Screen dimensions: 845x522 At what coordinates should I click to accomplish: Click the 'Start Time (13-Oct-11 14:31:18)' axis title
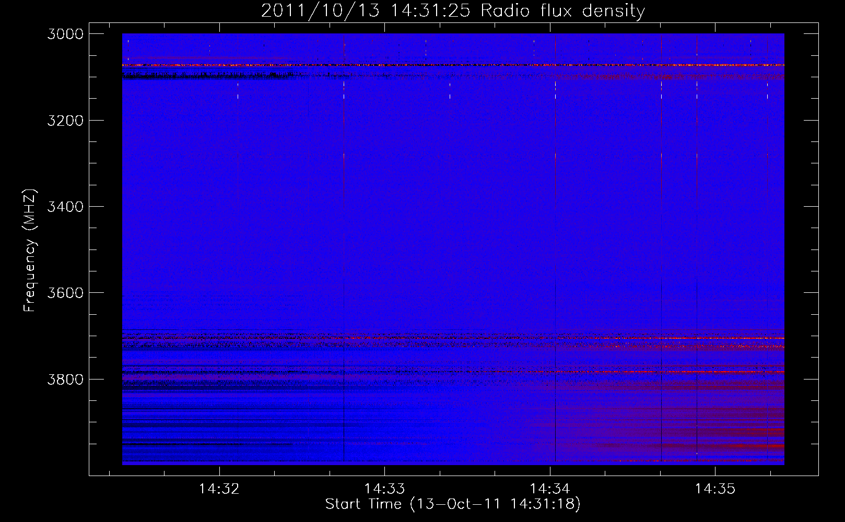point(453,504)
